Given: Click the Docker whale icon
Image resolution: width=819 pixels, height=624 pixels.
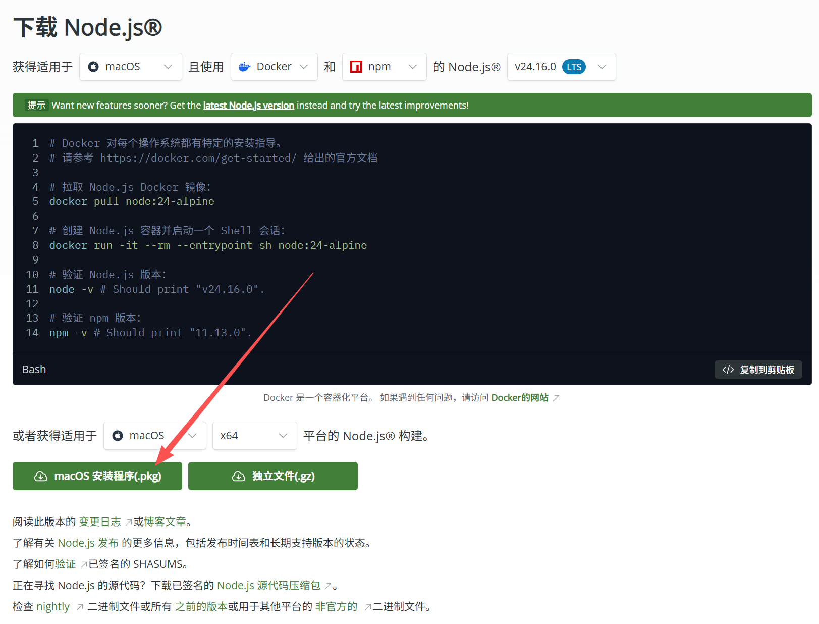Looking at the screenshot, I should [x=245, y=67].
